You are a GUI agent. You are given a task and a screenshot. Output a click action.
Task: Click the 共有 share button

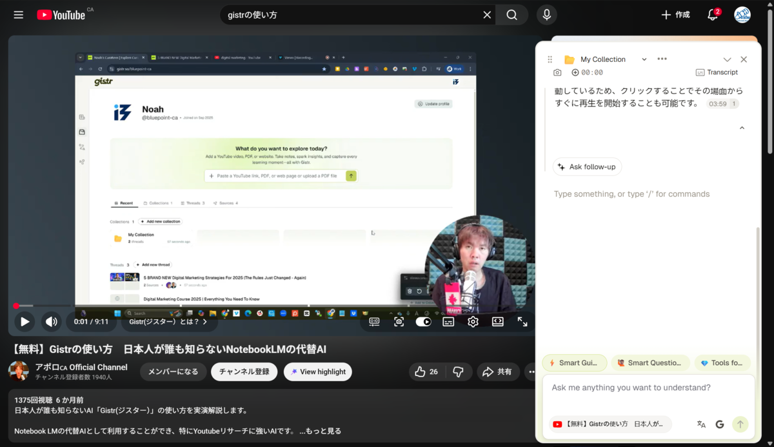click(498, 372)
